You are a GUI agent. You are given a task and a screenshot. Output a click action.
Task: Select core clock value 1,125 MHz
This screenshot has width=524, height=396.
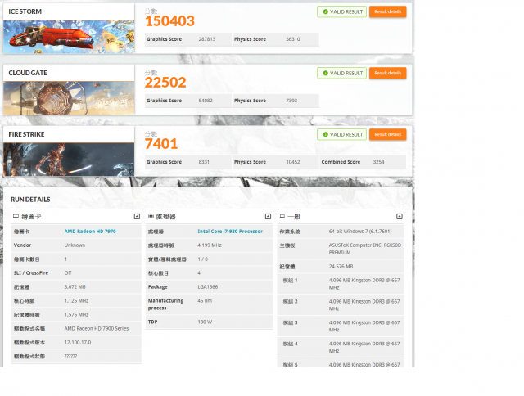[x=76, y=301]
